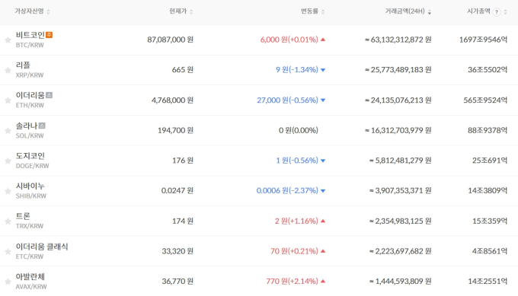
Task: Sort by 시가총액 column arrows
Action: pyautogui.click(x=505, y=12)
